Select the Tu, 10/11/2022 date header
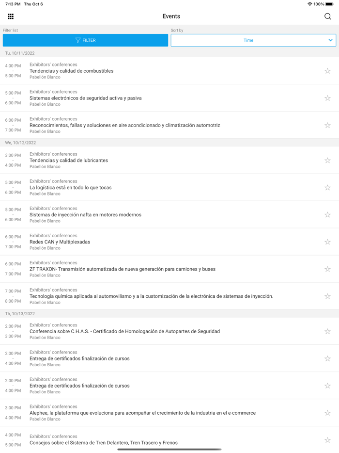The height and width of the screenshot is (453, 339). point(20,53)
